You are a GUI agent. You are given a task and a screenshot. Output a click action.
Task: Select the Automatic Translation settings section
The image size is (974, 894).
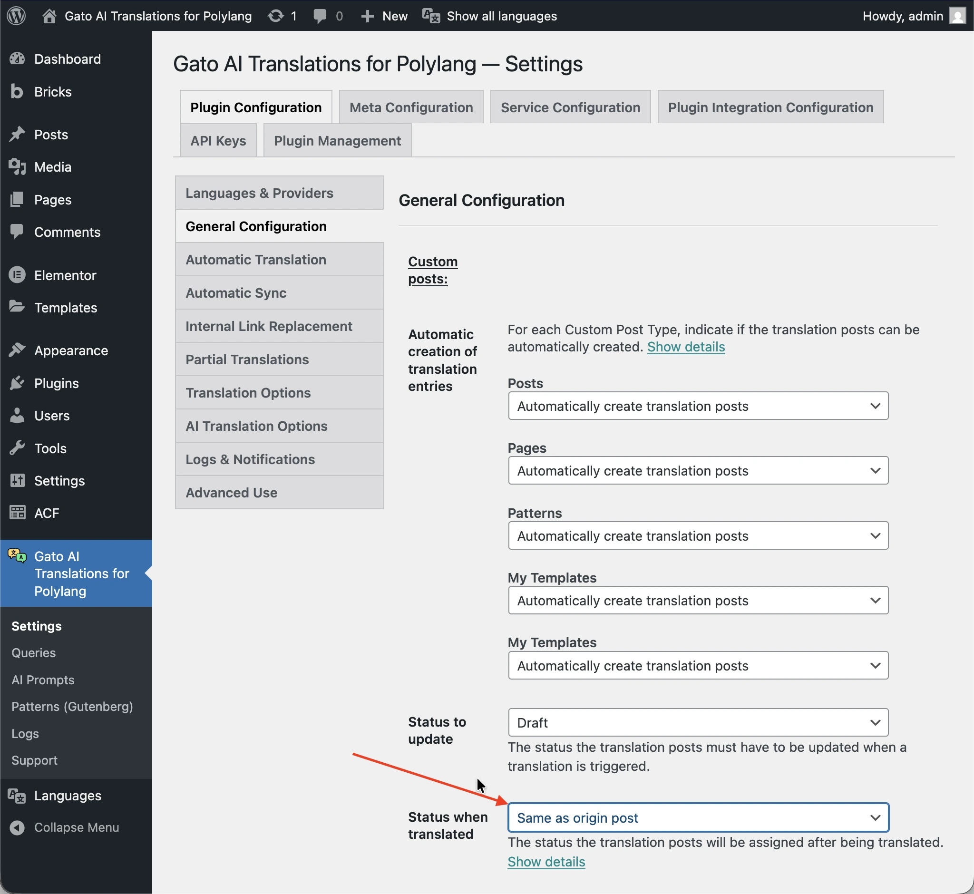tap(256, 259)
